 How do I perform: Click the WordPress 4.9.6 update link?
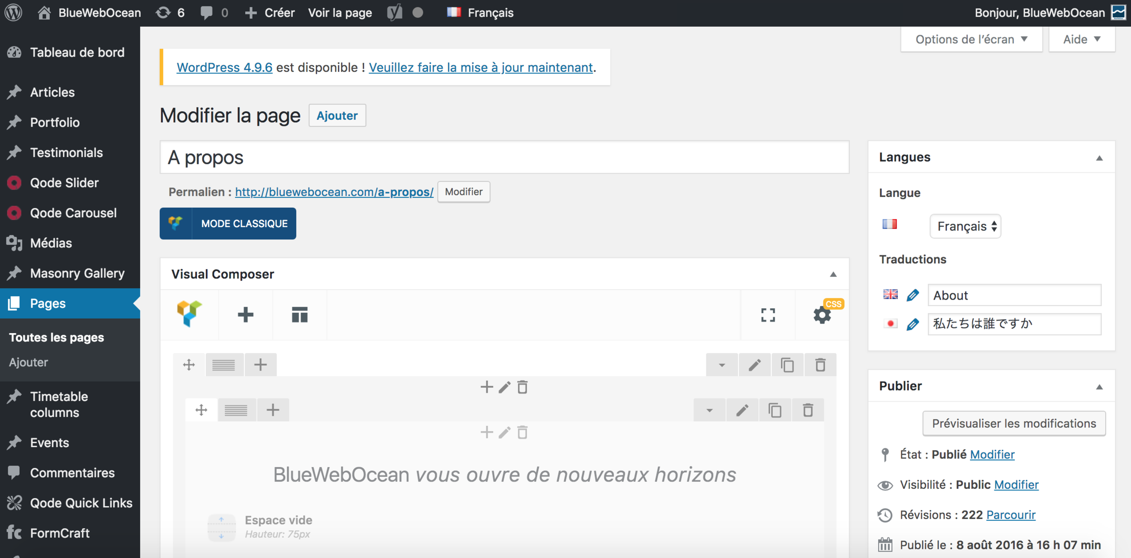point(224,67)
